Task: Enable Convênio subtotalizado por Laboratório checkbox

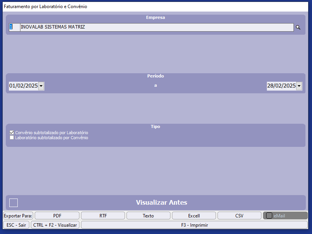Action: (x=12, y=133)
